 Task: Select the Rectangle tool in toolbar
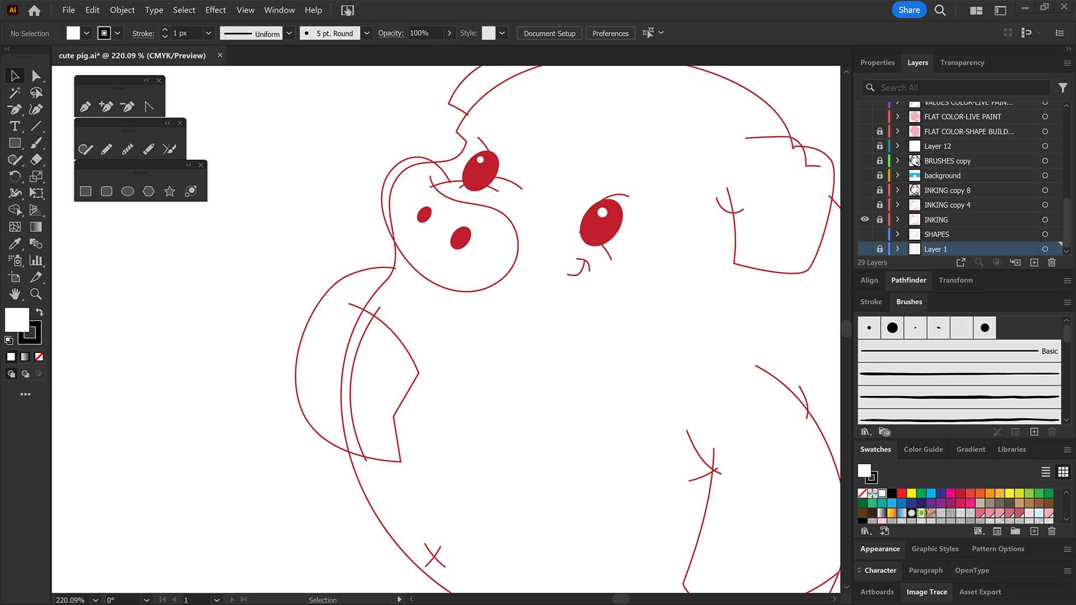[x=15, y=143]
